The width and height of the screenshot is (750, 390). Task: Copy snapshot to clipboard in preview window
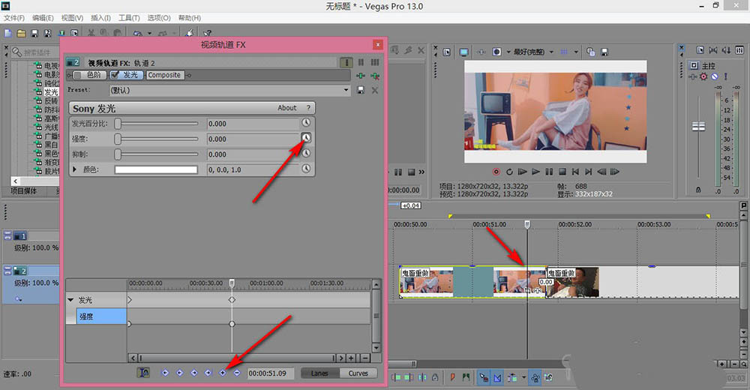[x=591, y=52]
